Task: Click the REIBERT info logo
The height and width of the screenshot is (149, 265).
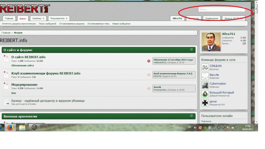Action: (x=25, y=9)
